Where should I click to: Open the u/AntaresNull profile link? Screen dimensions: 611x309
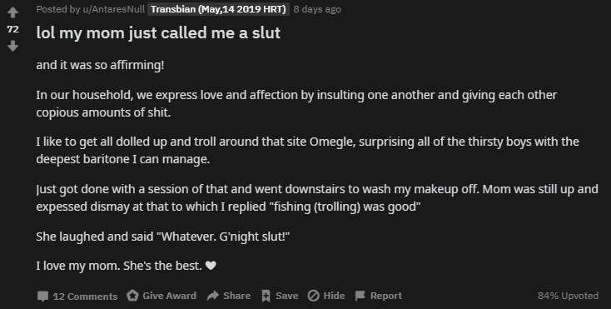(x=113, y=9)
